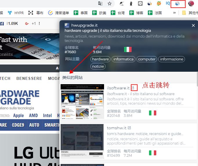This screenshot has width=198, height=166.
Task: Open the SMARTH tab in blue bar
Action: pos(52,125)
